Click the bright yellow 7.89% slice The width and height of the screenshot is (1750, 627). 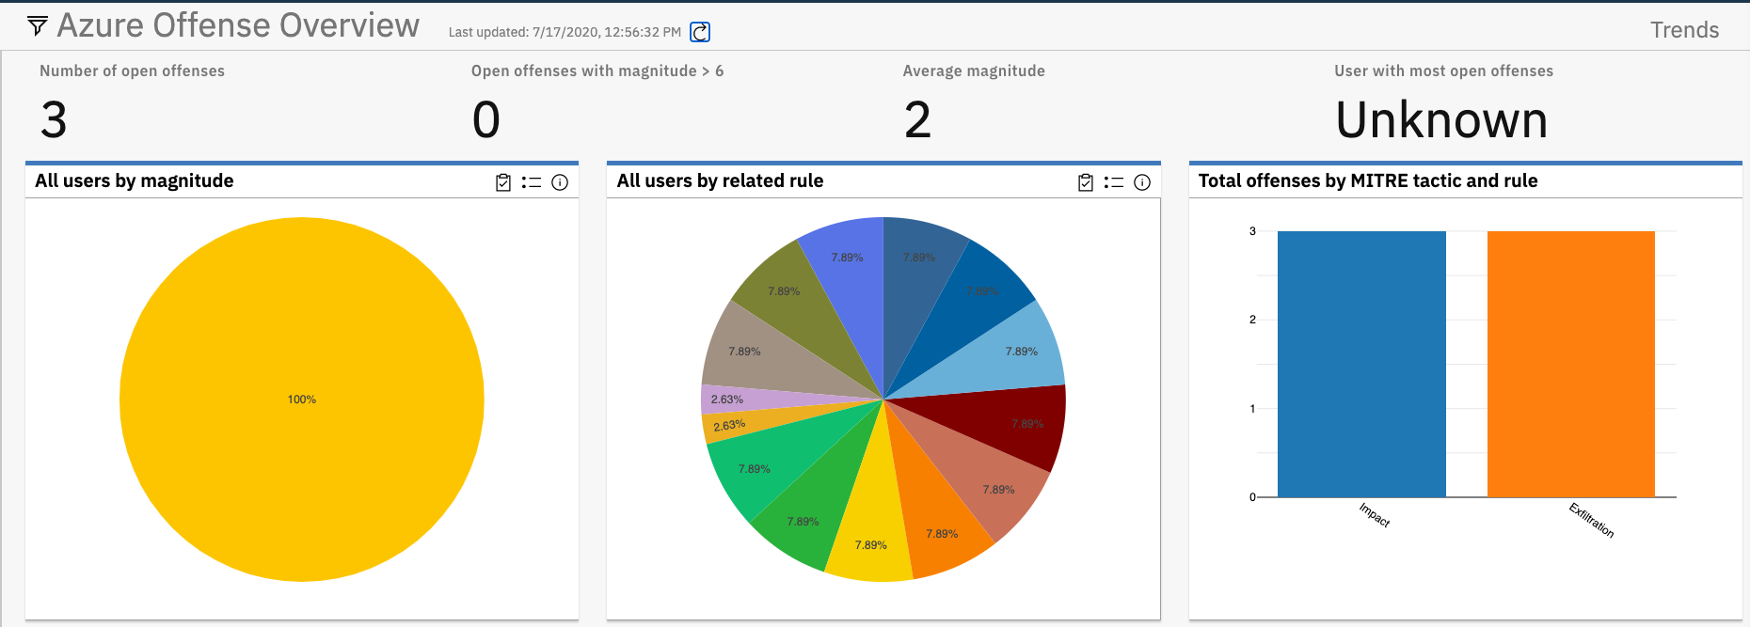870,526
